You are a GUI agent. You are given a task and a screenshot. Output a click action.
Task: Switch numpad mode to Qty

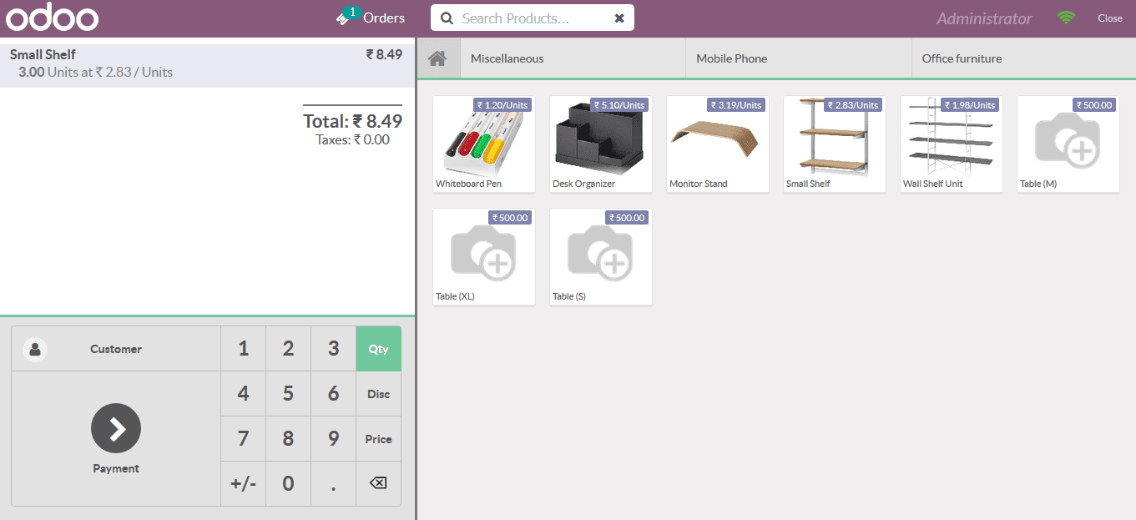click(x=378, y=349)
